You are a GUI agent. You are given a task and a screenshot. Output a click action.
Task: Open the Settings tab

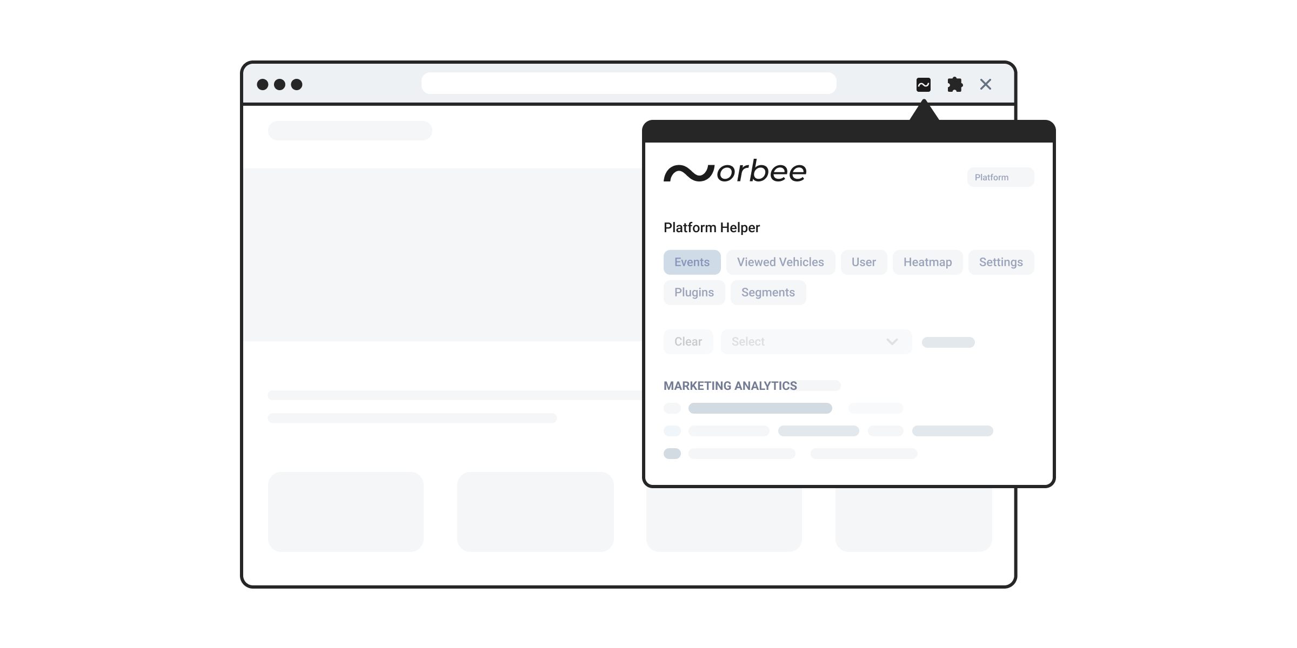(x=1001, y=262)
